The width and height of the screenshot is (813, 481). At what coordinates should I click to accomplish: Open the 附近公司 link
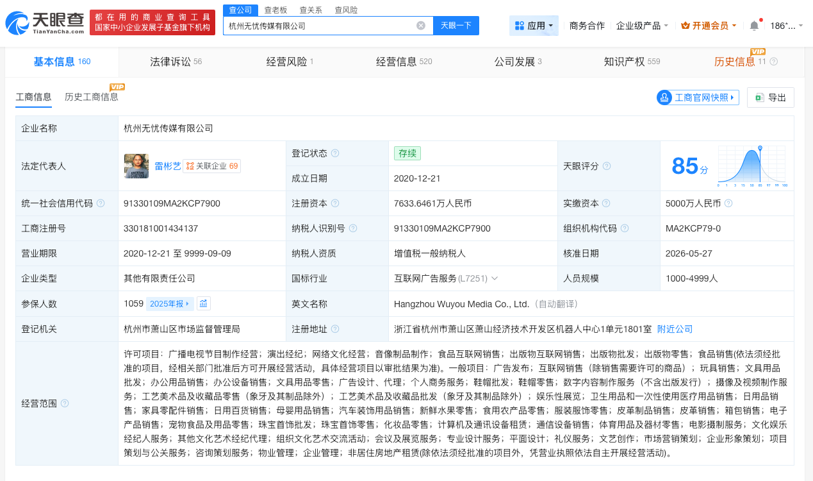pyautogui.click(x=675, y=329)
